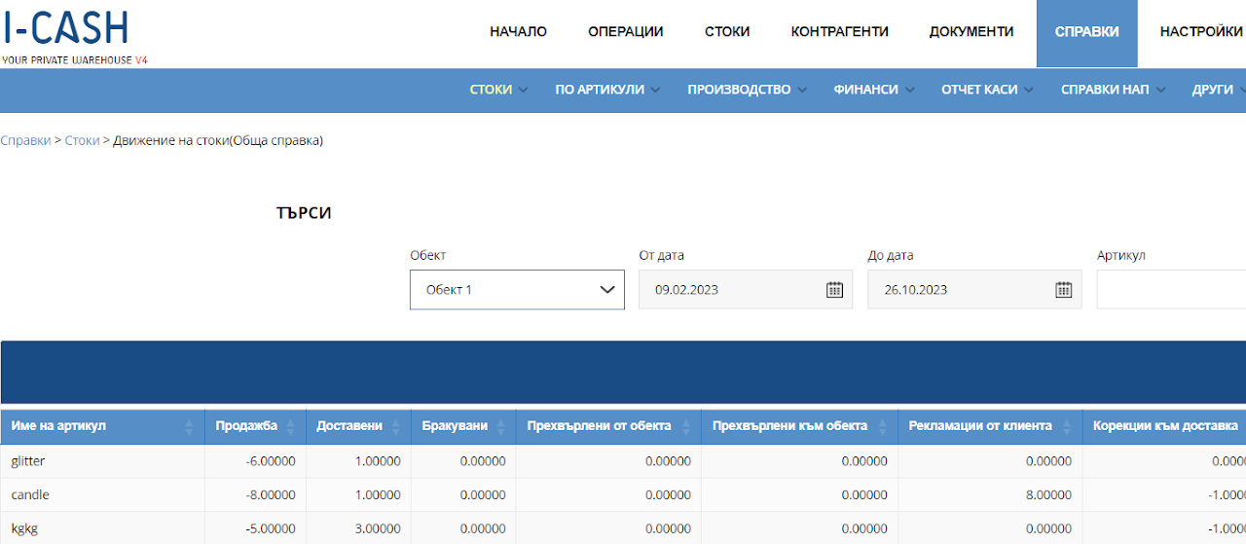Click candle's Рекламации value 8.00000

1048,495
